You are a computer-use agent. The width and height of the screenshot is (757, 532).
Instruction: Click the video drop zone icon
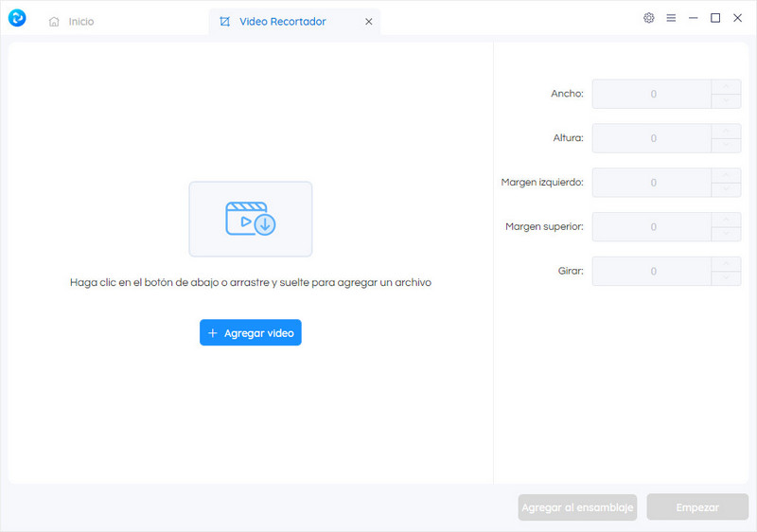point(250,219)
